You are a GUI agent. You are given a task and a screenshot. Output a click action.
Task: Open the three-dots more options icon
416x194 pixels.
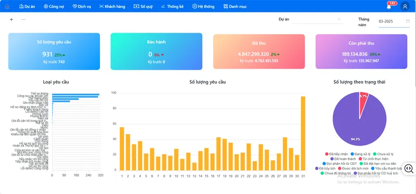[23, 19]
